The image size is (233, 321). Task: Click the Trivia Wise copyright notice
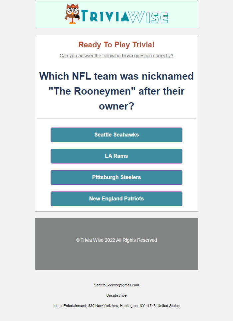coord(116,240)
